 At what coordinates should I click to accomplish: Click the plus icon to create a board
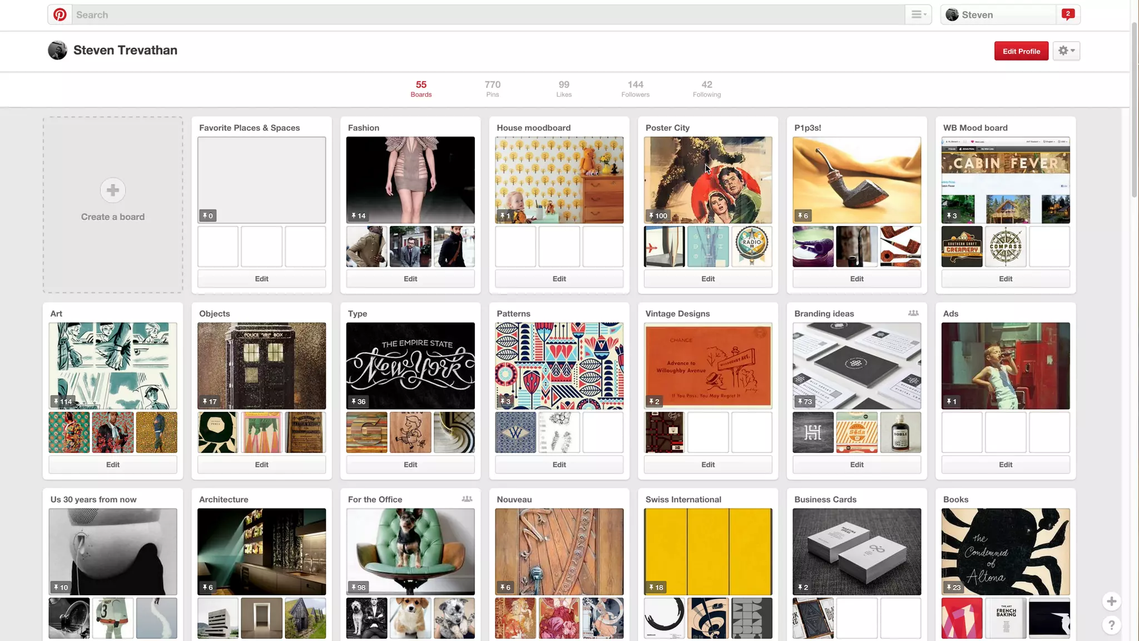(x=113, y=190)
